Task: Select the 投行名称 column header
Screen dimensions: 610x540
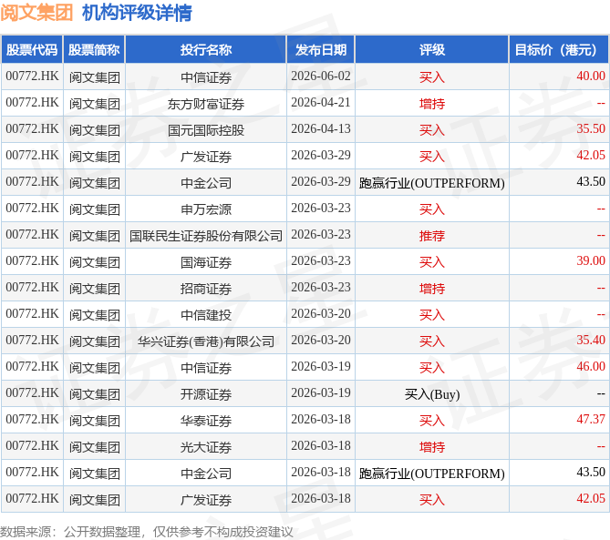Action: pyautogui.click(x=206, y=49)
